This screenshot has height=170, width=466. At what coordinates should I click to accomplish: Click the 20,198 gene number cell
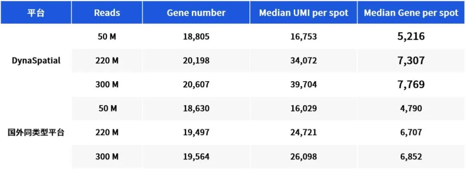196,61
